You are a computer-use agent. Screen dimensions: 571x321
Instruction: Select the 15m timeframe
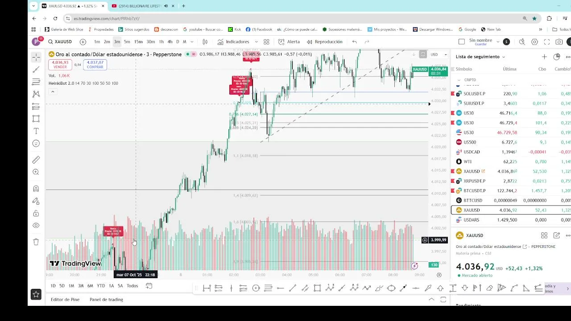click(x=138, y=42)
